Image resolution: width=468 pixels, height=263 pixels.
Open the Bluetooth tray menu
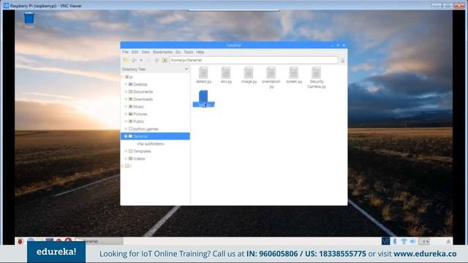tap(395, 241)
